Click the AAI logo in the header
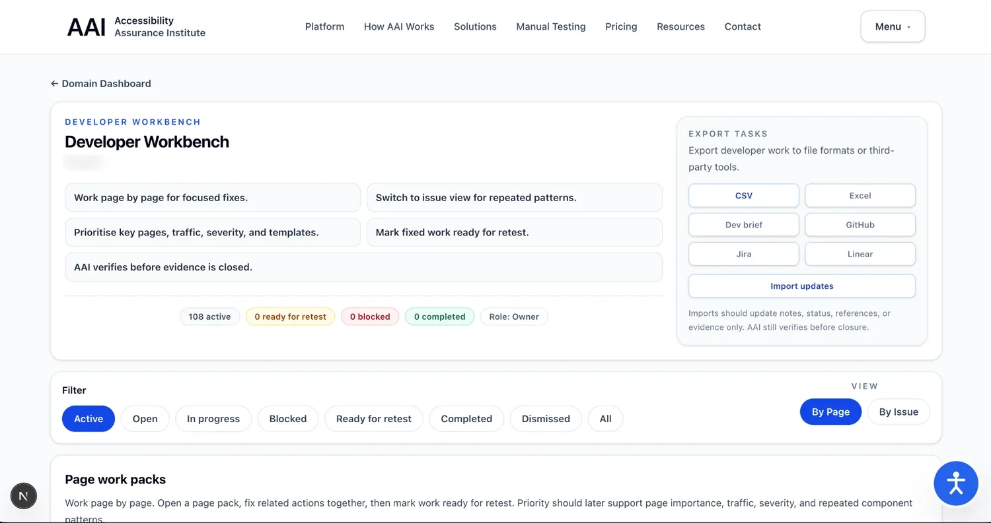This screenshot has width=991, height=523. point(136,26)
